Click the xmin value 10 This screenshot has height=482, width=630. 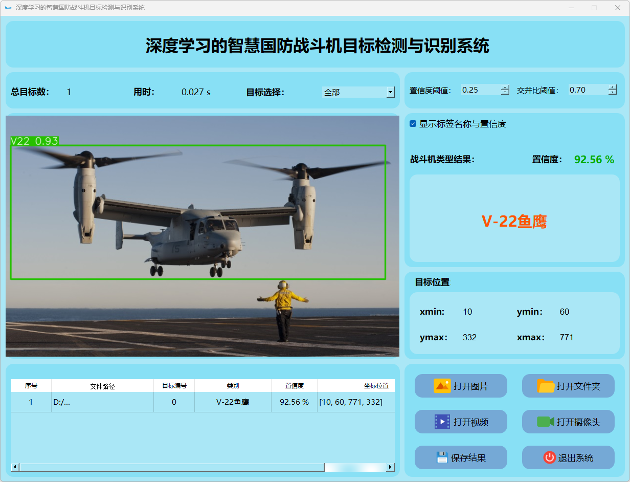tap(467, 312)
